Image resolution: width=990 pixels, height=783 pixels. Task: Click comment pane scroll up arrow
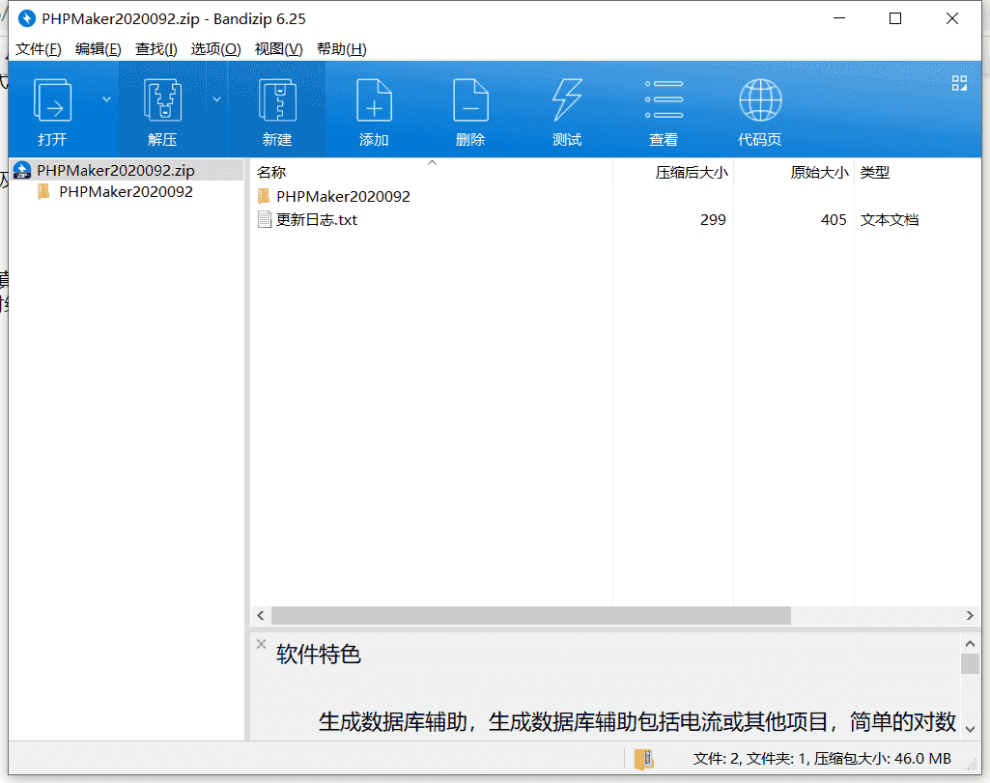tap(970, 644)
